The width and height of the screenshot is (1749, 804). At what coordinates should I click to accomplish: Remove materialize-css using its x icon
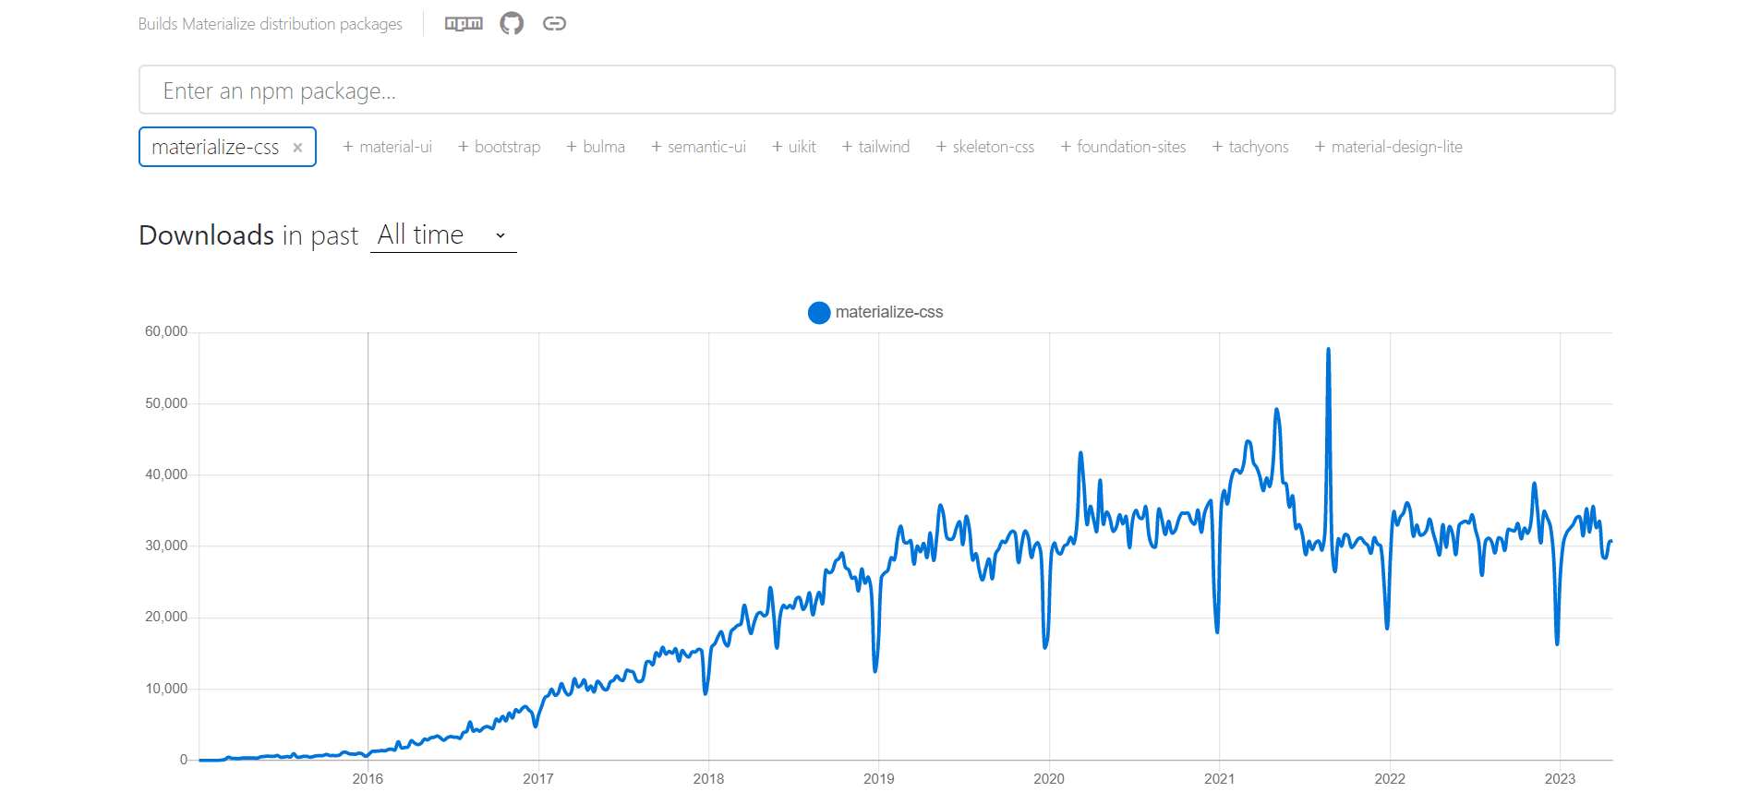(297, 146)
